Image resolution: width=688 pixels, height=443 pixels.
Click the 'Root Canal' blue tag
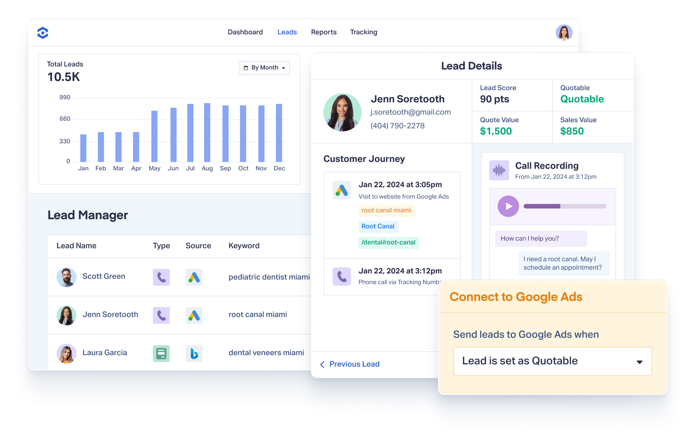(378, 226)
